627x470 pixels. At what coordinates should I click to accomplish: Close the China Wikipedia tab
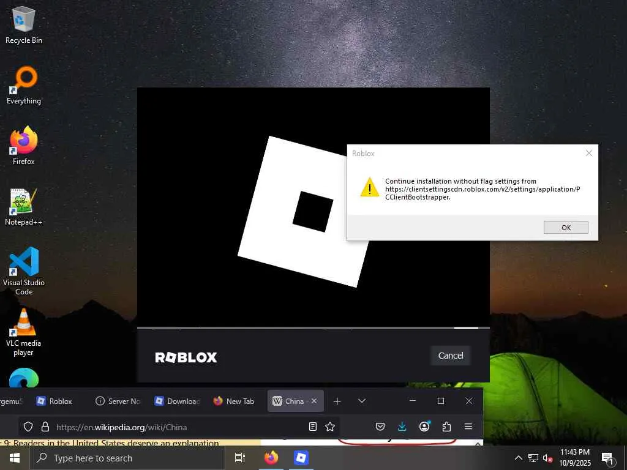(314, 401)
